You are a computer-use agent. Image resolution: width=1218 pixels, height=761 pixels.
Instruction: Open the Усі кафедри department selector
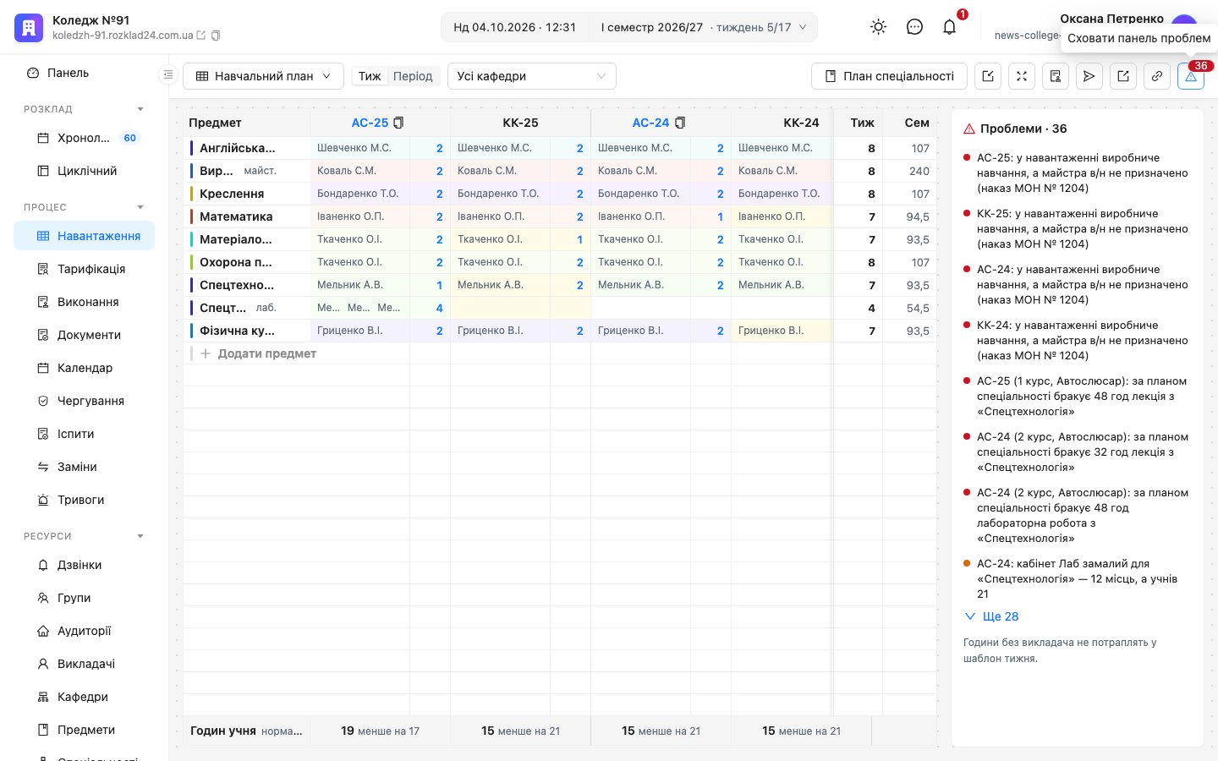click(x=531, y=76)
